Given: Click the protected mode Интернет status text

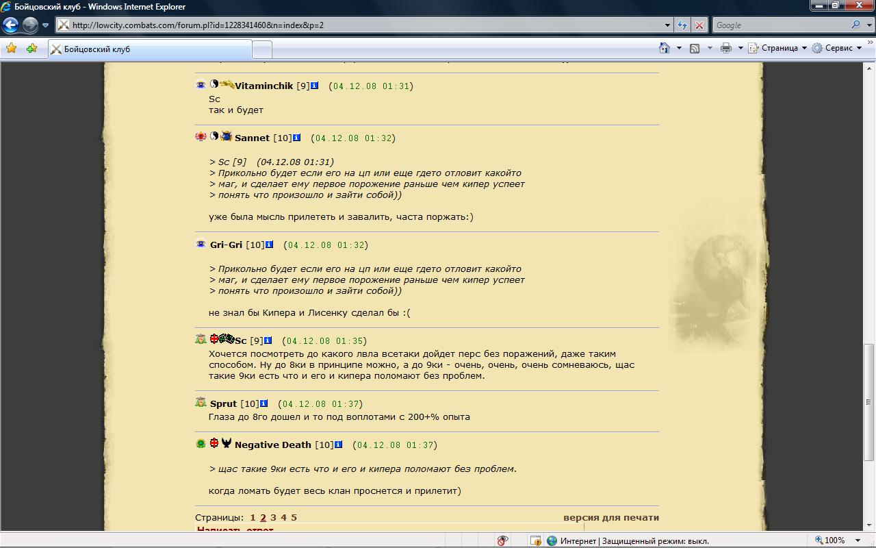Looking at the screenshot, I should click(x=634, y=540).
